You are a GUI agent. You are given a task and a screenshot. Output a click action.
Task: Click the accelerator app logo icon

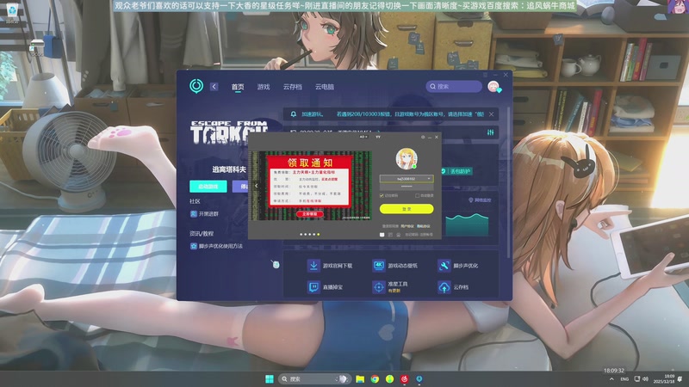tap(196, 86)
